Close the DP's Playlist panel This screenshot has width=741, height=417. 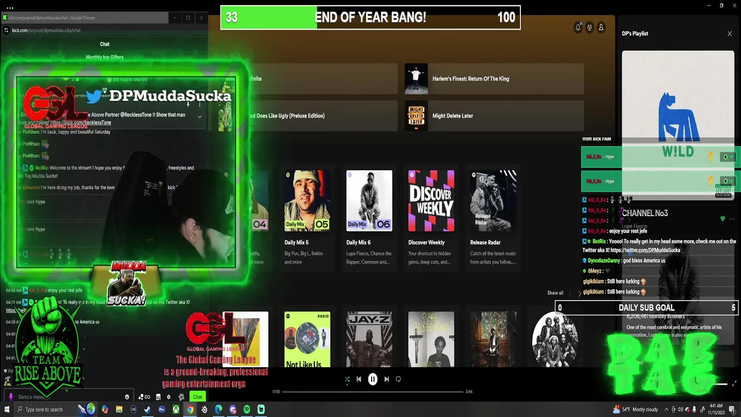click(729, 34)
